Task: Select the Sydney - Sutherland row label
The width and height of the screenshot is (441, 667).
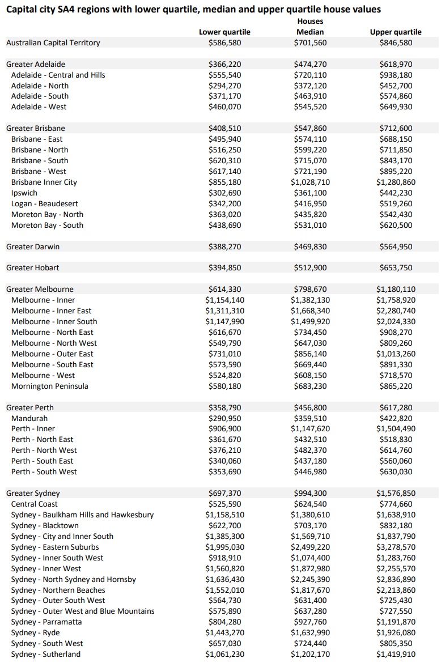Action: (46, 654)
